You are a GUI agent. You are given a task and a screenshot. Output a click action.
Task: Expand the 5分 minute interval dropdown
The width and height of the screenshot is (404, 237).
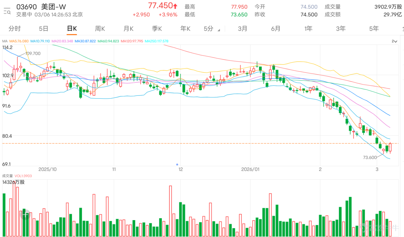212,29
